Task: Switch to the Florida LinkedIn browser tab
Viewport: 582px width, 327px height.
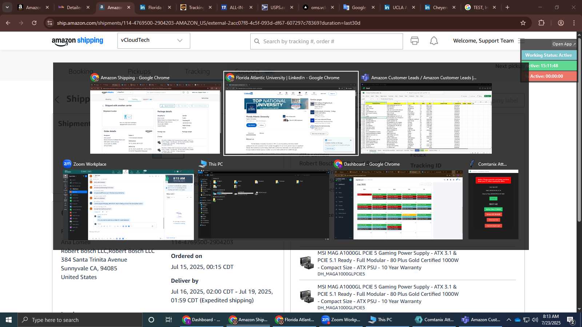Action: point(155,7)
